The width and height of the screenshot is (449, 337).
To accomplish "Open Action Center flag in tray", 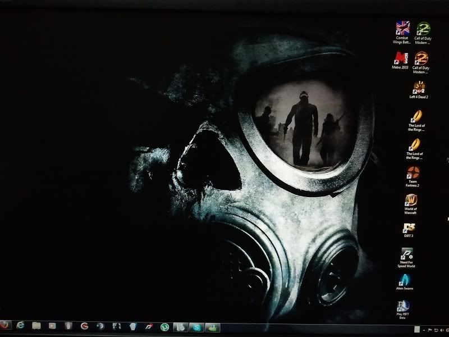I will [x=430, y=330].
